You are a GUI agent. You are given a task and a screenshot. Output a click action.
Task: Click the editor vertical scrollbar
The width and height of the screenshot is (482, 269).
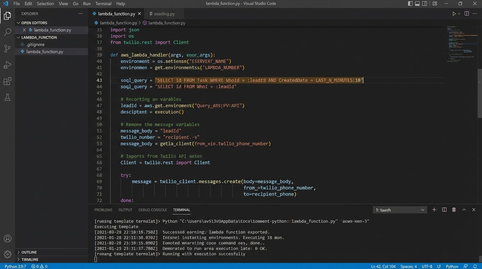pos(480,94)
